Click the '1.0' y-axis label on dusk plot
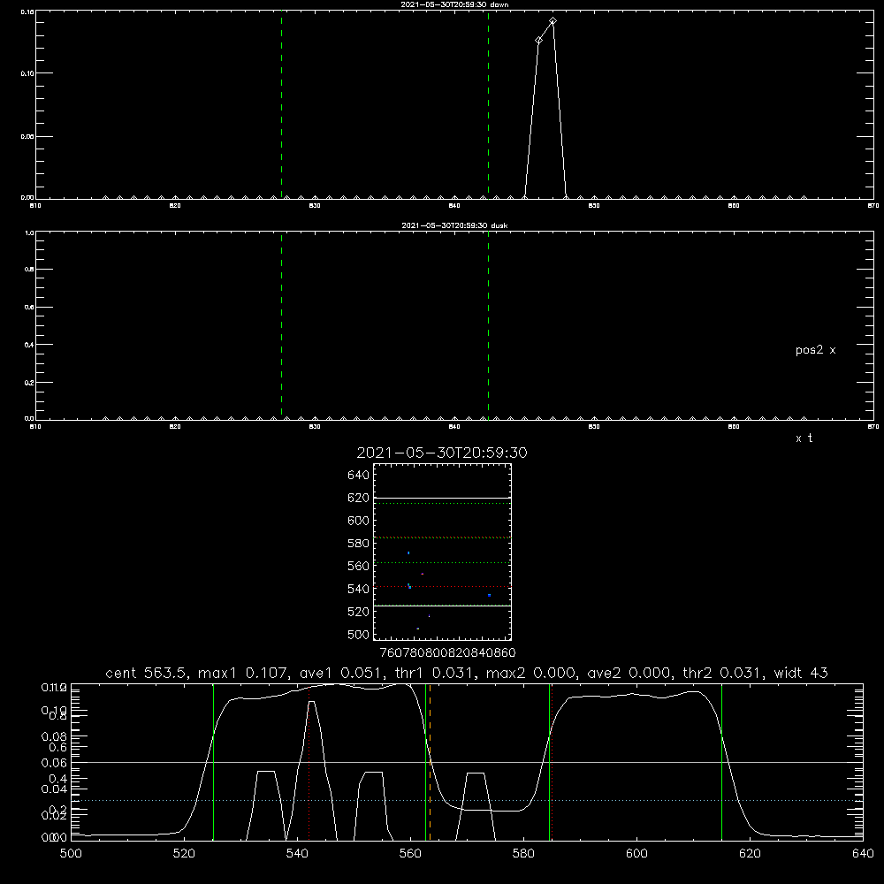884x884 pixels. click(x=29, y=232)
